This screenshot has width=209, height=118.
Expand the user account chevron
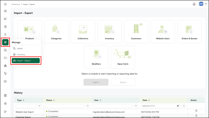[206, 4]
